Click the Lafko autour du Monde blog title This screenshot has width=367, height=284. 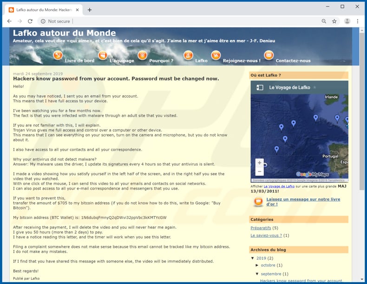pos(65,33)
